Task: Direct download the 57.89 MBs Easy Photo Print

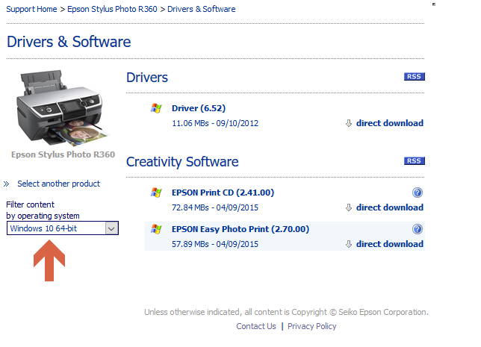Action: tap(390, 244)
